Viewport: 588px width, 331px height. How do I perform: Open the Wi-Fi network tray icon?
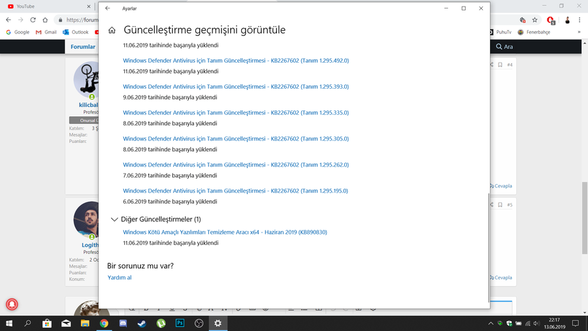pos(528,324)
